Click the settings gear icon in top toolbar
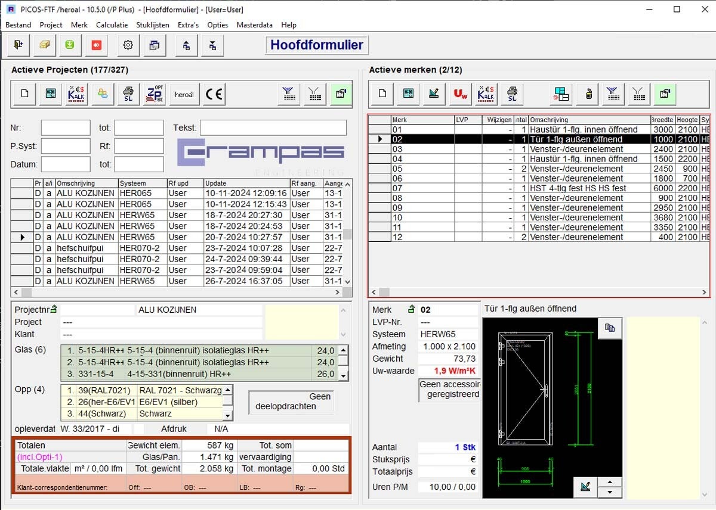The image size is (716, 510). coord(128,45)
